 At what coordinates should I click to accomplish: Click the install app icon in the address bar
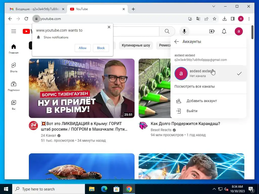[190, 19]
